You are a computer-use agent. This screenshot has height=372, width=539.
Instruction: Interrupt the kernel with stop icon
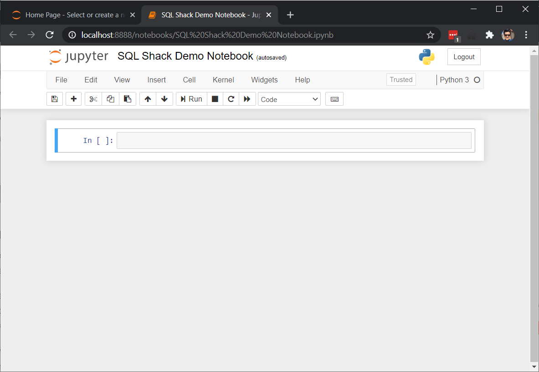[x=215, y=99]
